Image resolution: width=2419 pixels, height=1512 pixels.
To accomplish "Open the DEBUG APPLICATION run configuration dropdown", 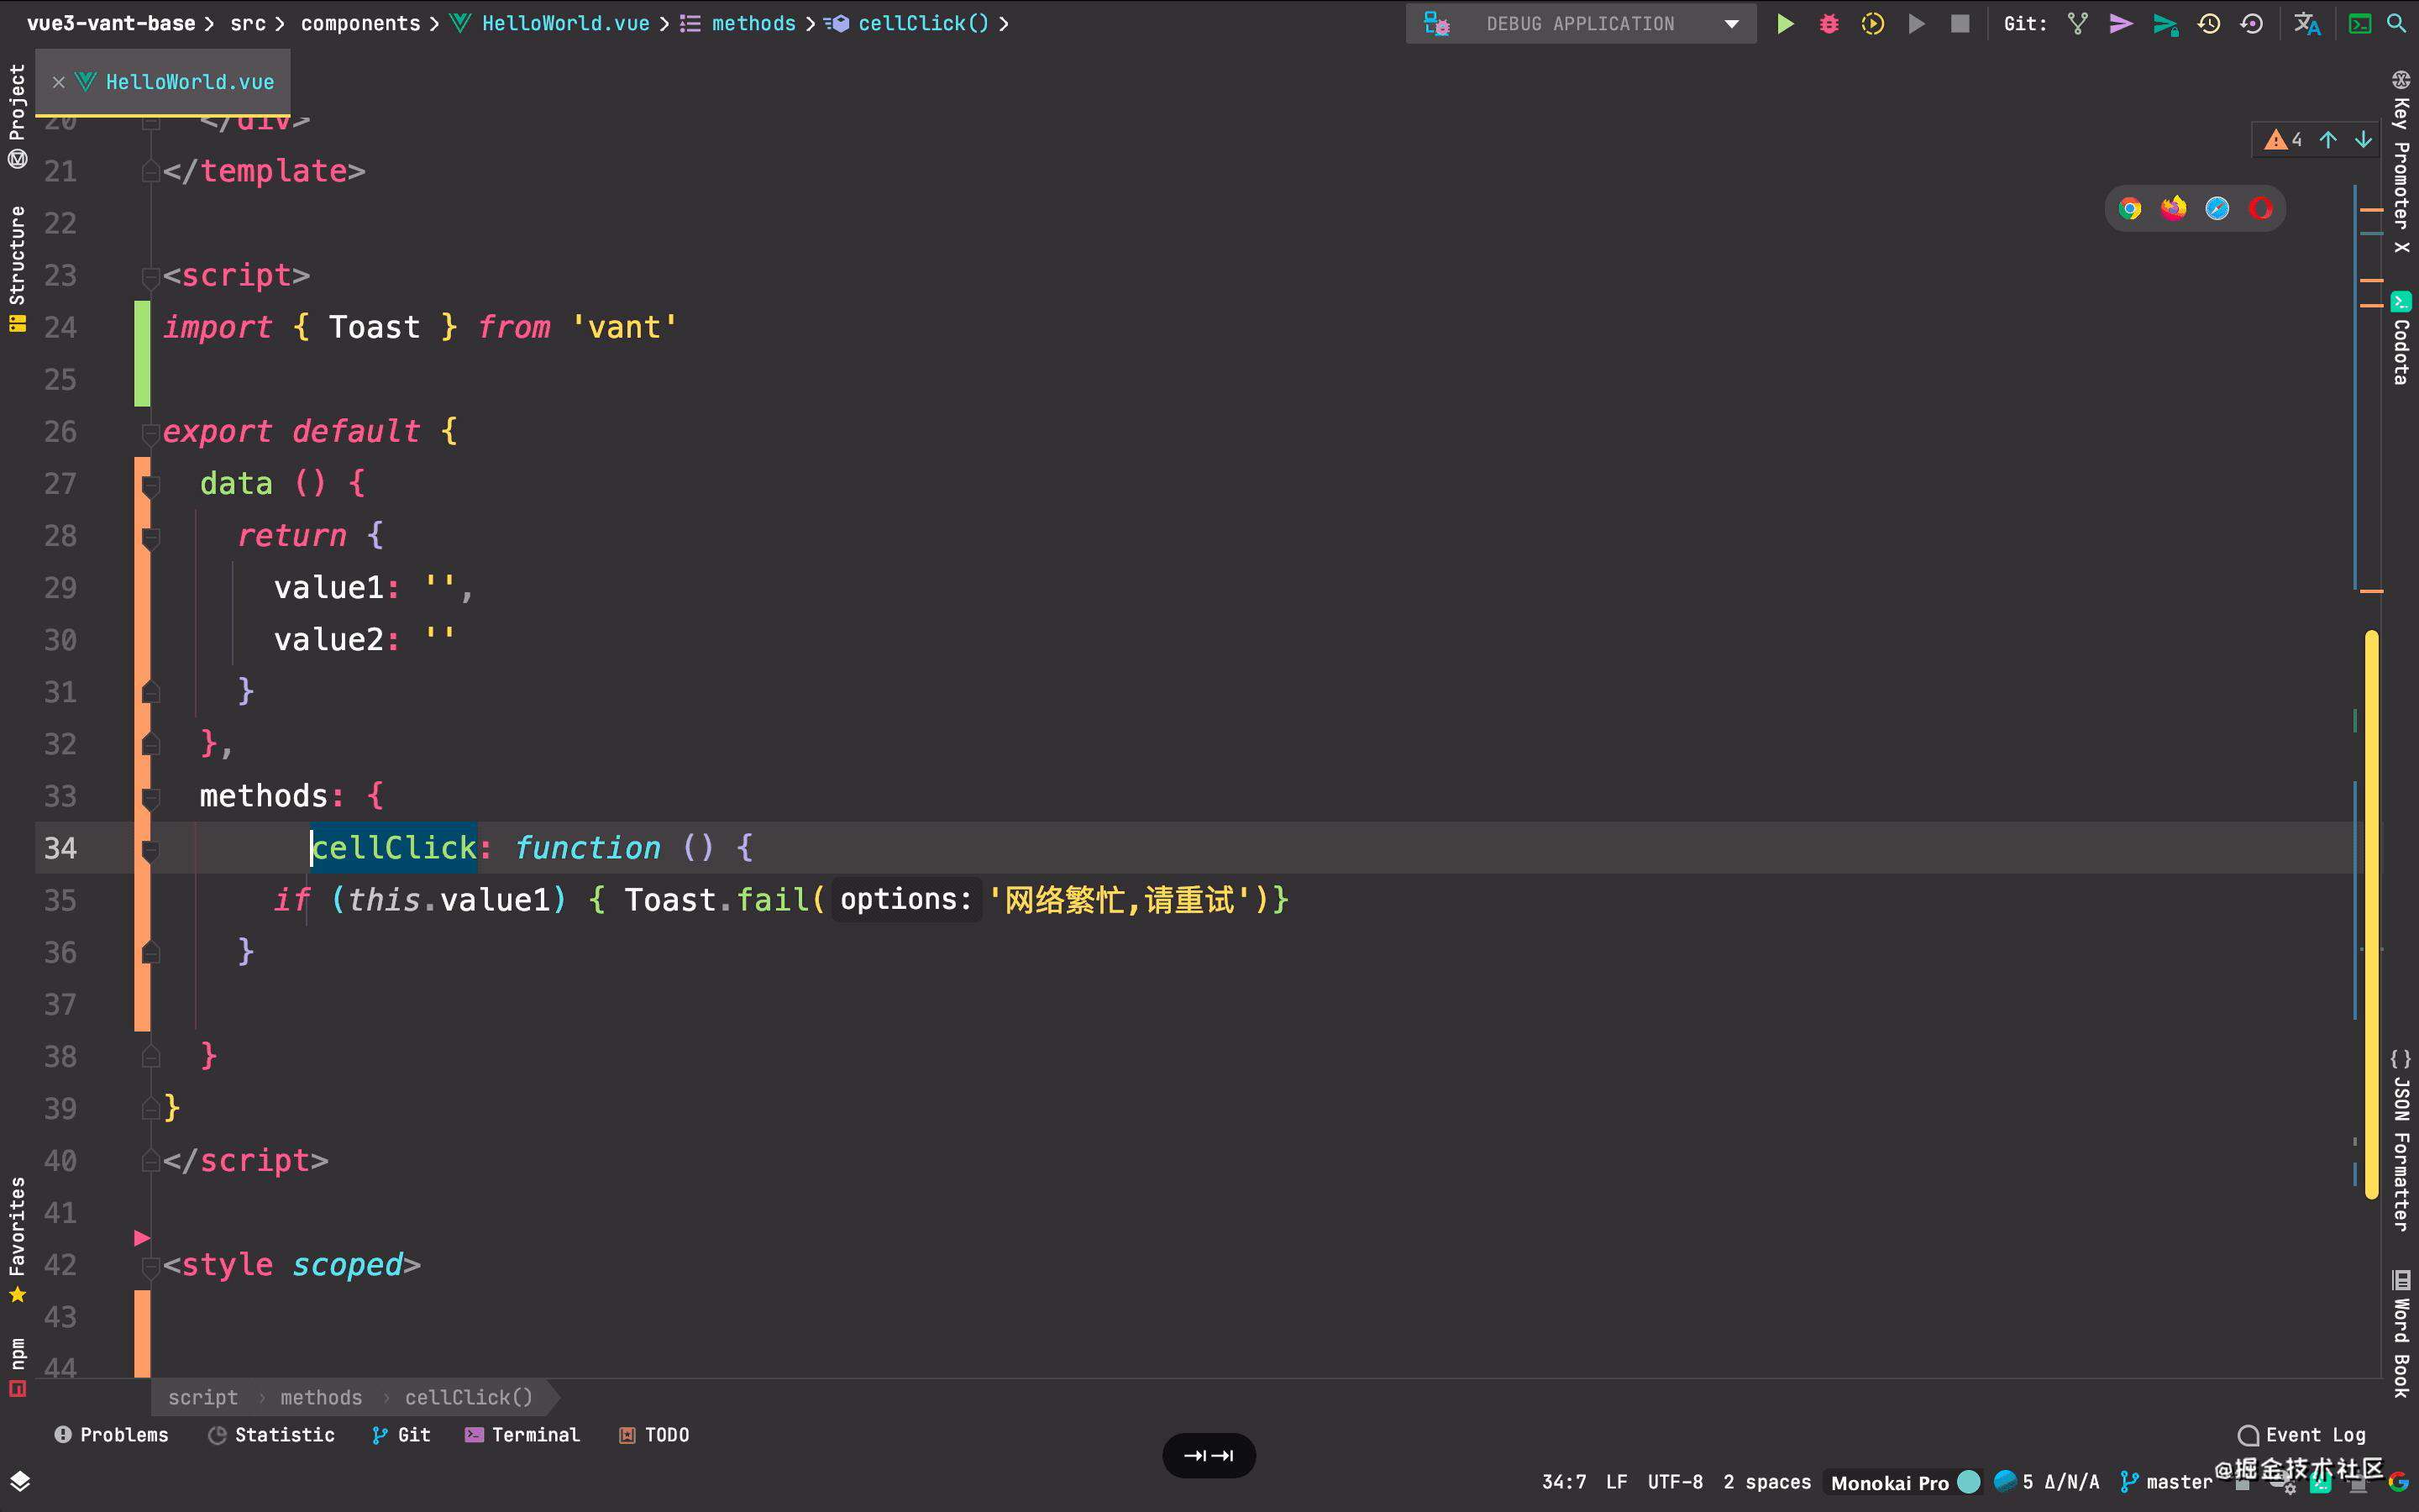I will pos(1582,23).
